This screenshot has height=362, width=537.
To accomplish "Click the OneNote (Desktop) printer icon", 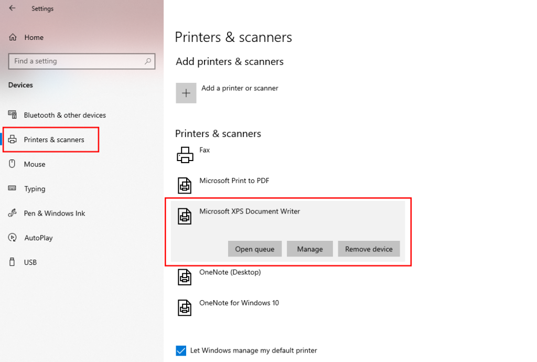I will click(x=184, y=276).
